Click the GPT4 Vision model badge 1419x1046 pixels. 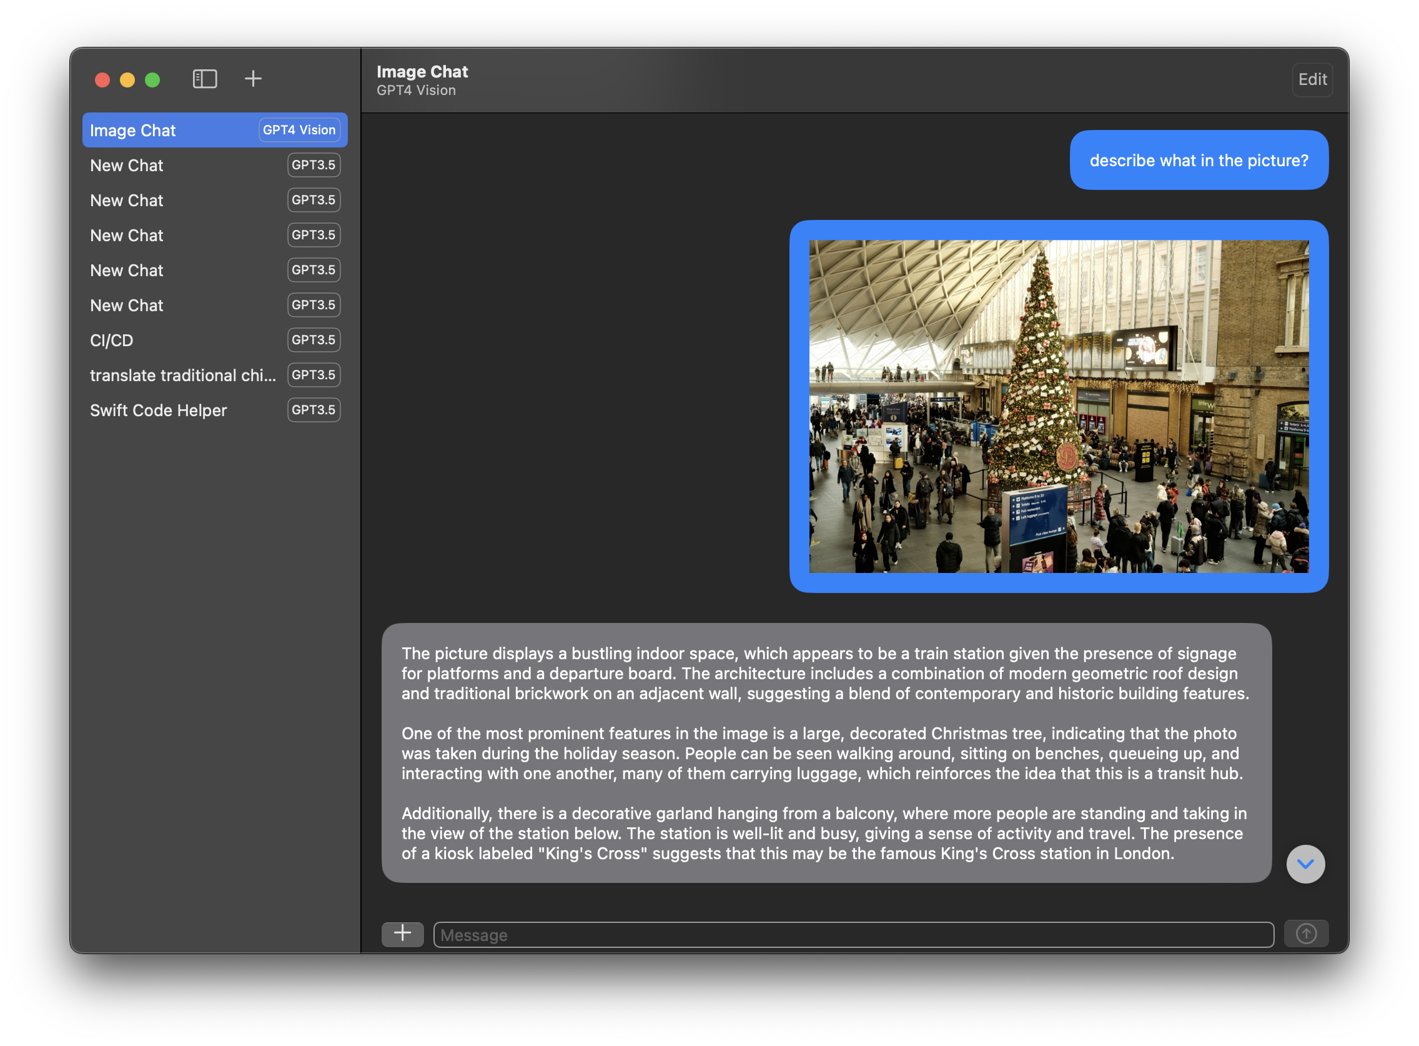(299, 130)
